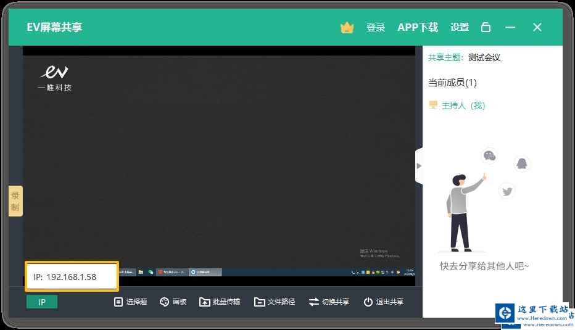Click the 画板 palette icon
Viewport: 575px width, 330px height.
pos(164,302)
